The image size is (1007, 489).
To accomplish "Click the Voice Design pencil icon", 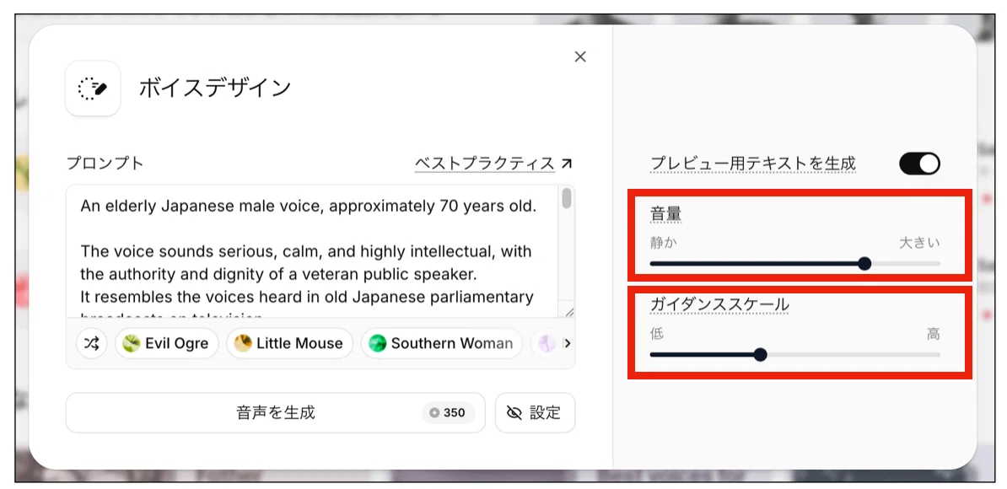I will 93,89.
